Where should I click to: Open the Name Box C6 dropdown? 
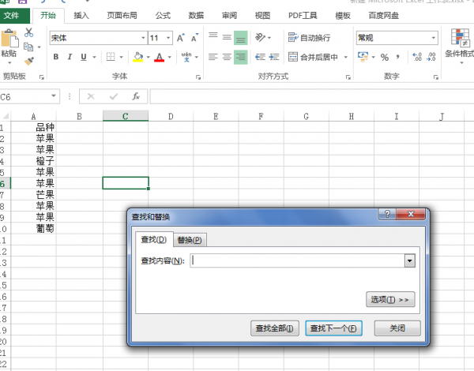(54, 96)
